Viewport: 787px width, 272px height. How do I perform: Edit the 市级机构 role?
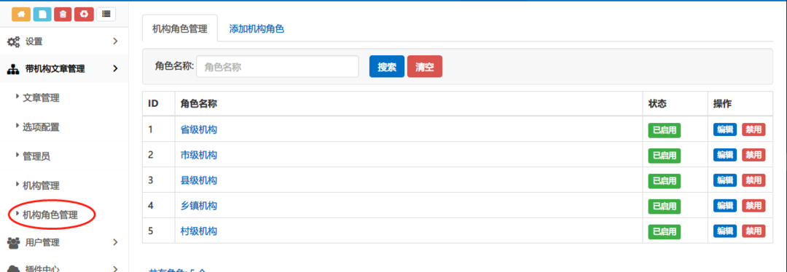[725, 156]
